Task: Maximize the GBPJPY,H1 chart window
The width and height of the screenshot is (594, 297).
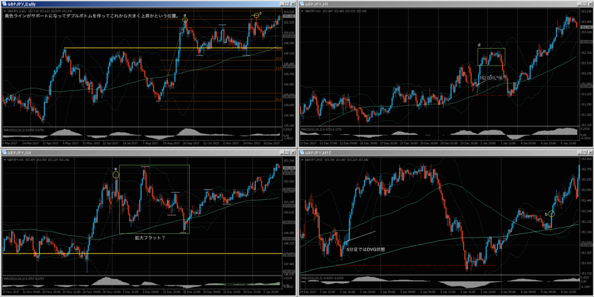Action: point(585,3)
